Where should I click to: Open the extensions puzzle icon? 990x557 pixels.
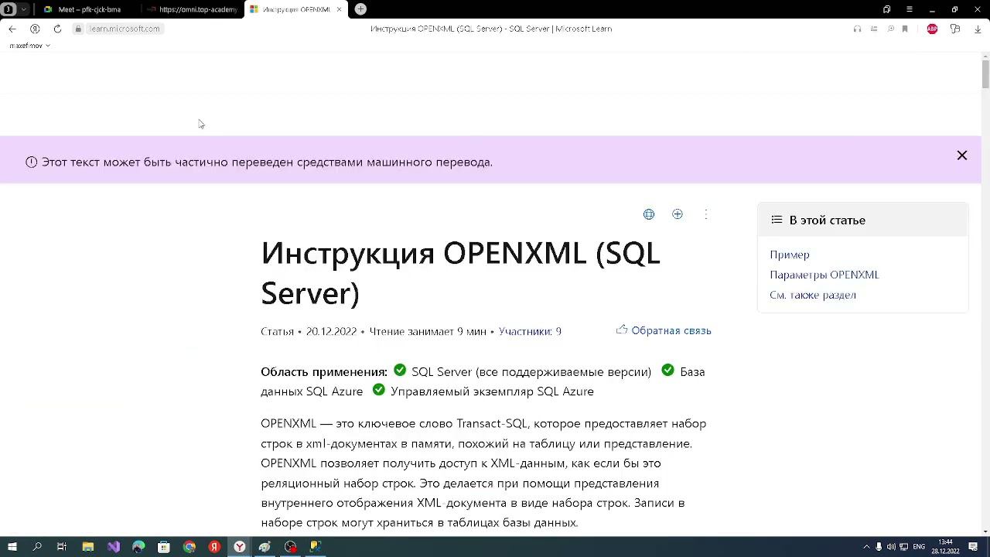[x=955, y=29]
